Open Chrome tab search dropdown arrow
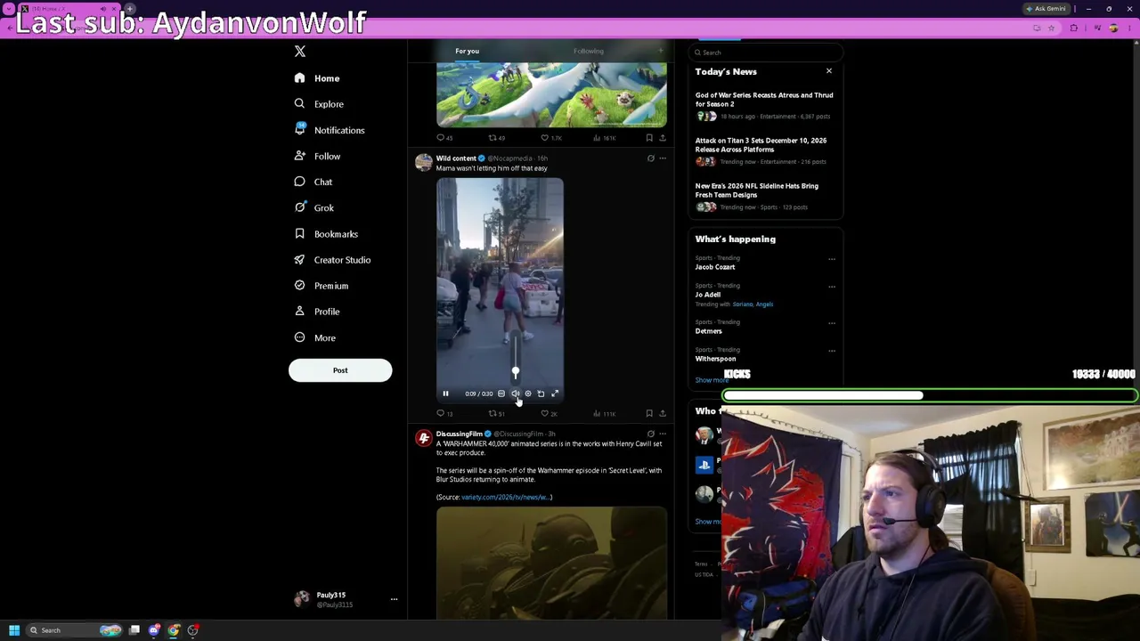This screenshot has width=1140, height=641. [x=10, y=9]
